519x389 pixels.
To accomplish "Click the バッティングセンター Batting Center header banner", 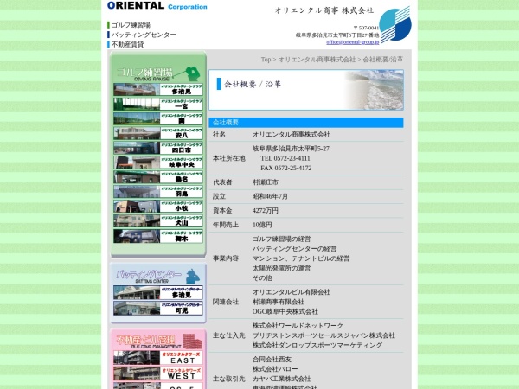I will coord(158,276).
